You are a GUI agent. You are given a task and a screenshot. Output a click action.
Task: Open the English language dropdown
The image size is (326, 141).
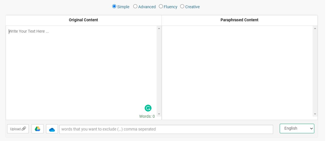(297, 128)
